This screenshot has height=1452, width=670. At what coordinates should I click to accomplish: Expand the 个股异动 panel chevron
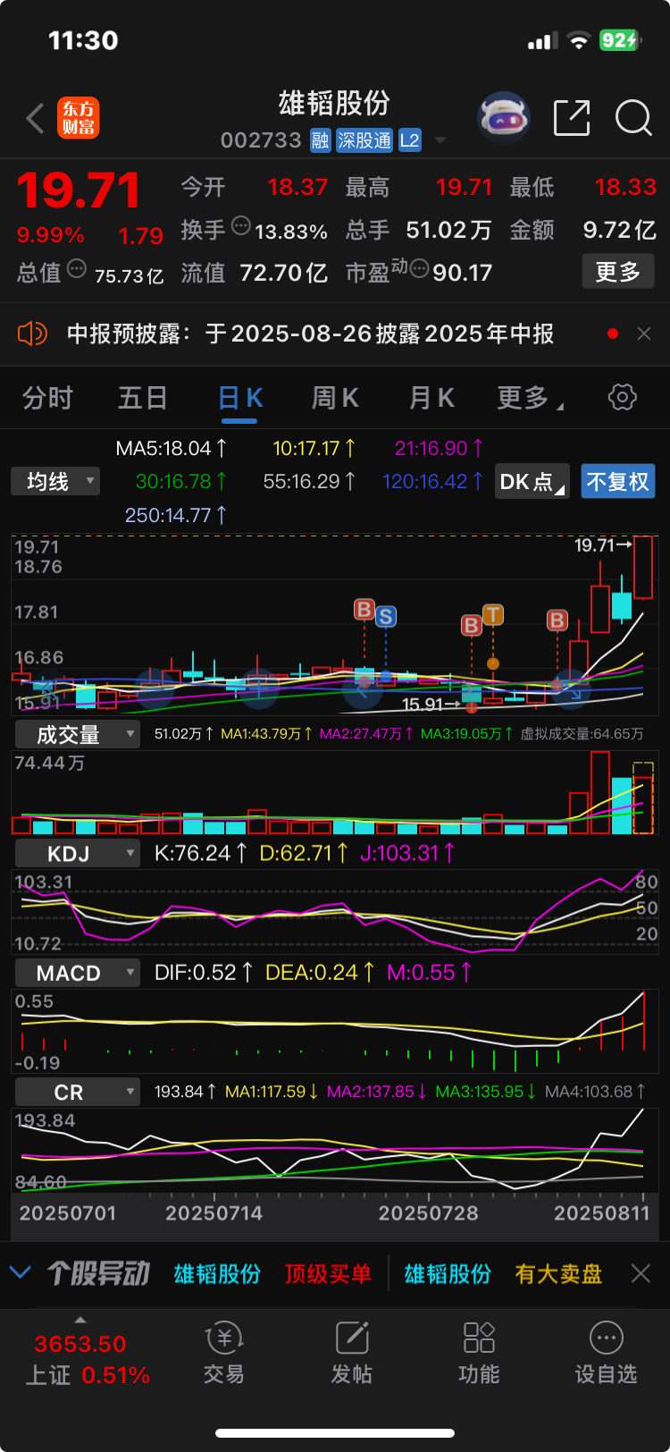[20, 1272]
